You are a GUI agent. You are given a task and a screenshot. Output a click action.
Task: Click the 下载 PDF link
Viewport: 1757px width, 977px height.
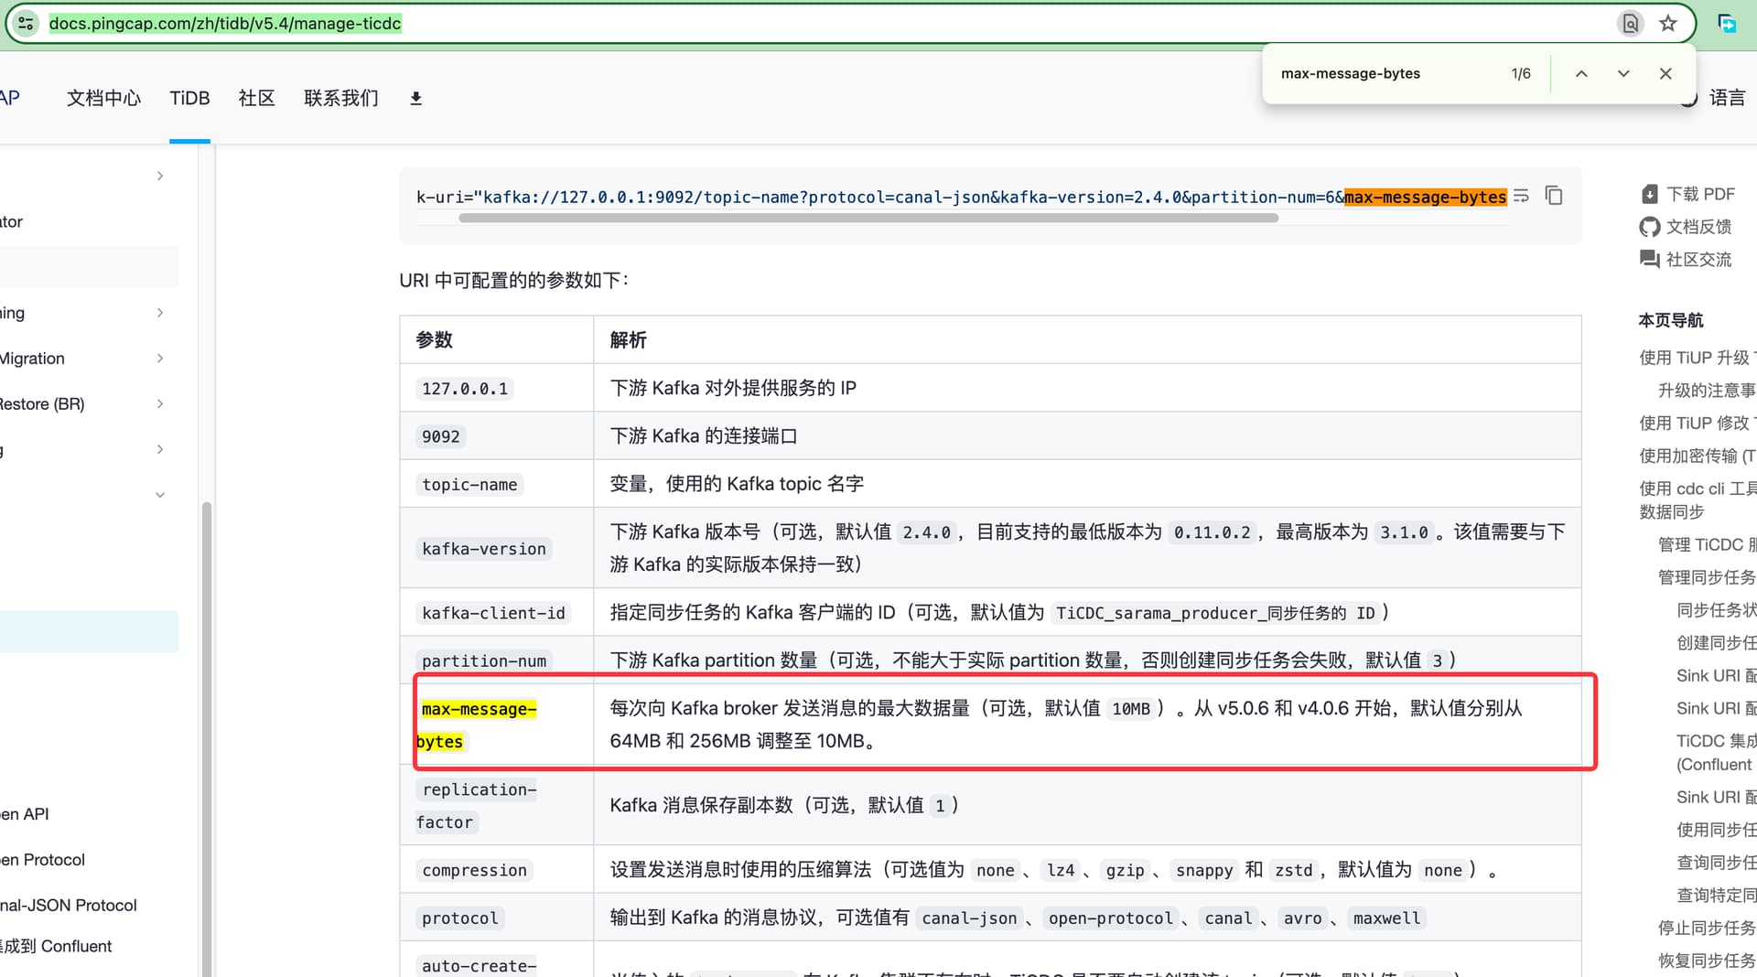(1700, 194)
